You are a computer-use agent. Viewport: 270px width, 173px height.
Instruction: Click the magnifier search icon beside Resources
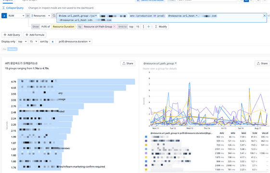[54, 16]
